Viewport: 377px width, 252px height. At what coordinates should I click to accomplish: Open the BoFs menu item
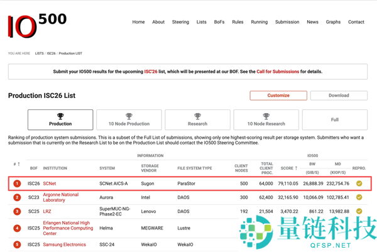[219, 22]
